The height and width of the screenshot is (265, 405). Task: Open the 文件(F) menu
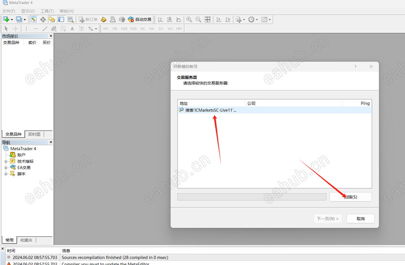(9, 11)
